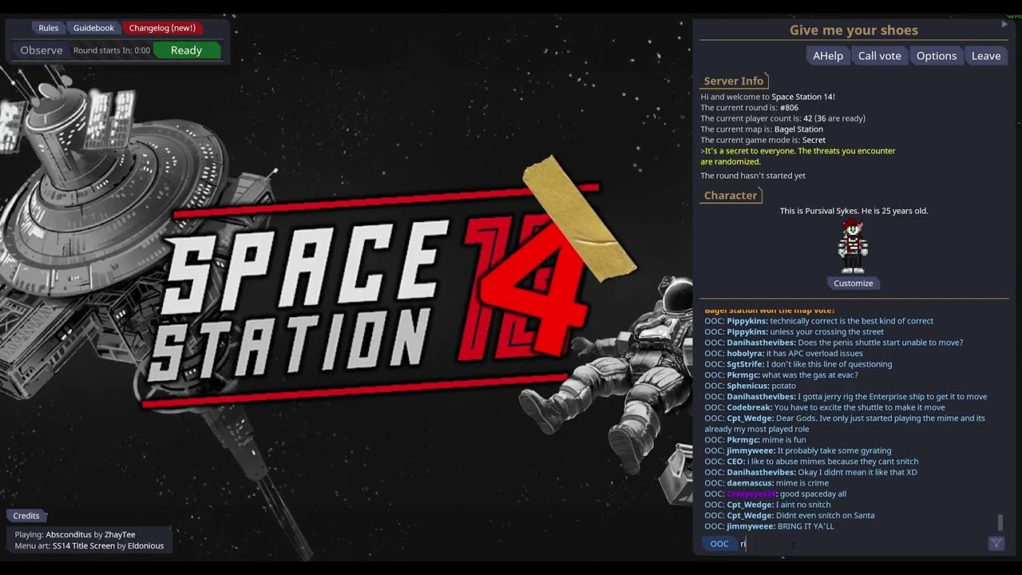This screenshot has width=1022, height=575.
Task: Open the chat filter icon
Action: pyautogui.click(x=996, y=544)
